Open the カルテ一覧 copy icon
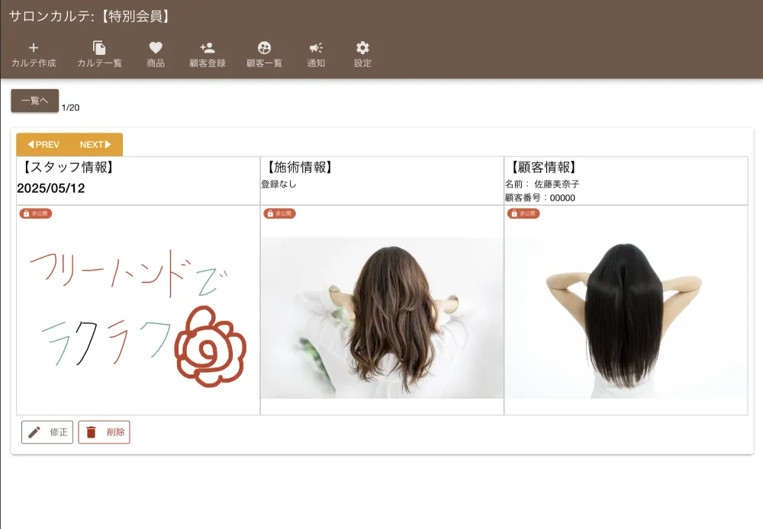 point(99,48)
